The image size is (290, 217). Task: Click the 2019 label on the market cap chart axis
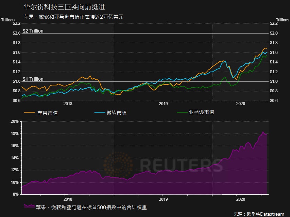point(163,104)
